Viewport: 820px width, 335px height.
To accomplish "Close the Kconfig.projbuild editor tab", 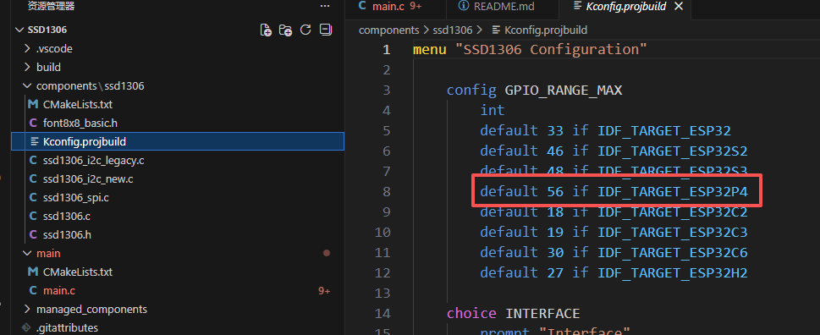I will point(679,6).
